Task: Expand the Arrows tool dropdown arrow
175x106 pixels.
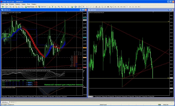Action: click(x=112, y=7)
